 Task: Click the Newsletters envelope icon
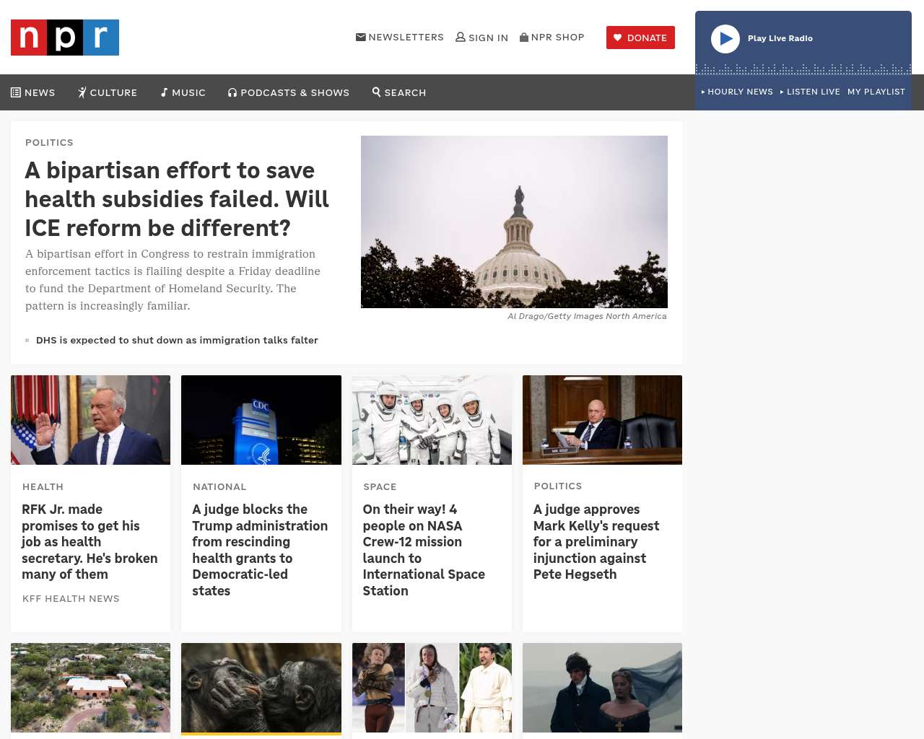point(361,37)
